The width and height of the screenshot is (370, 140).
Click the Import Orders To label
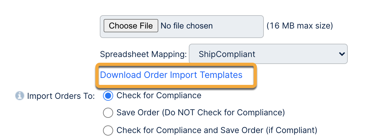click(61, 96)
